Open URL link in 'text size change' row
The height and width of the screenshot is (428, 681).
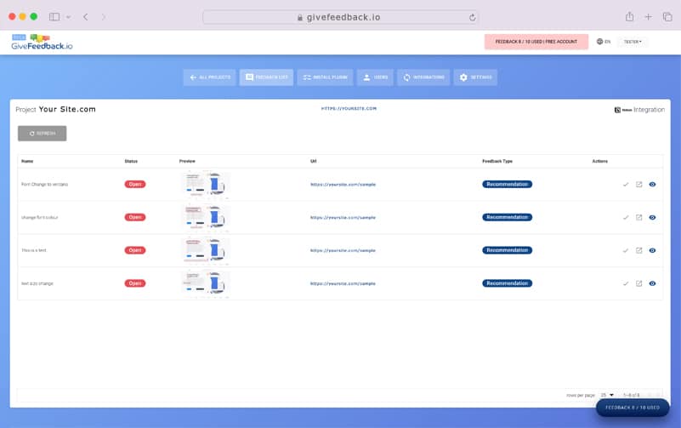pyautogui.click(x=343, y=283)
